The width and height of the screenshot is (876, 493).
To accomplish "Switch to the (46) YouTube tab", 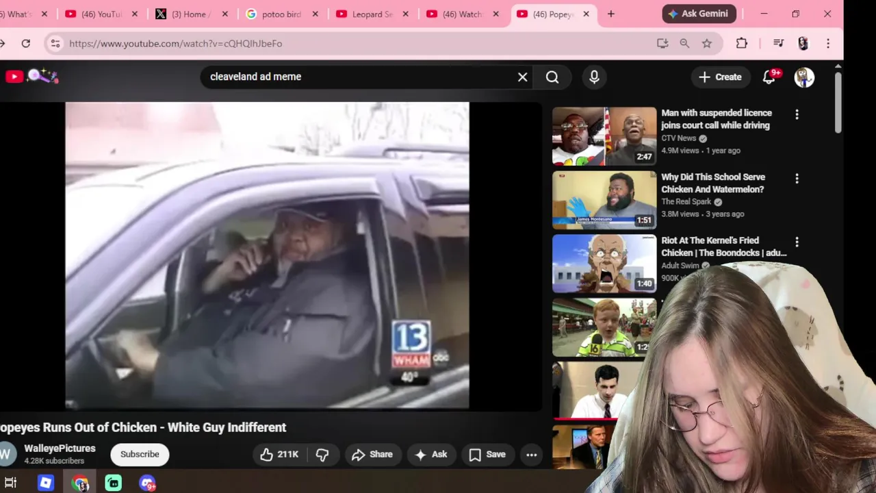I will [101, 14].
